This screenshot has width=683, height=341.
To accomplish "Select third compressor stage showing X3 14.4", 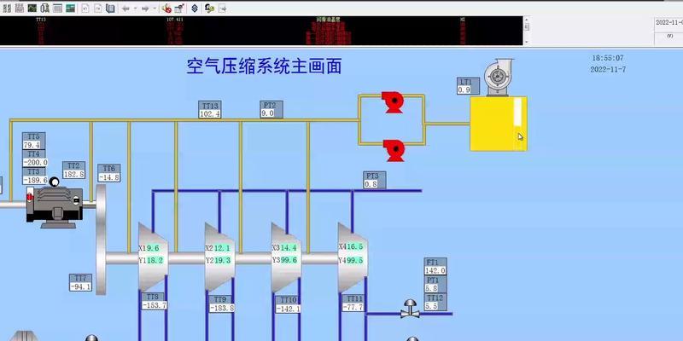I will pyautogui.click(x=286, y=257).
